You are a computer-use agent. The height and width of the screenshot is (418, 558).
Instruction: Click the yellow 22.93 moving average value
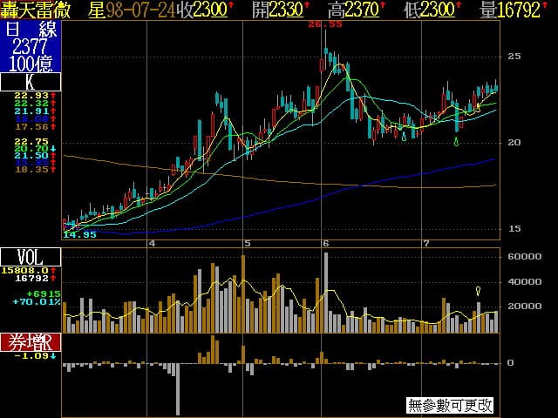32,94
